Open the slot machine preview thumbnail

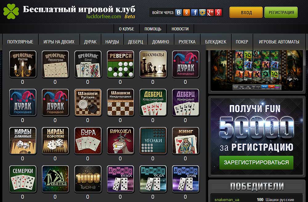[257, 70]
